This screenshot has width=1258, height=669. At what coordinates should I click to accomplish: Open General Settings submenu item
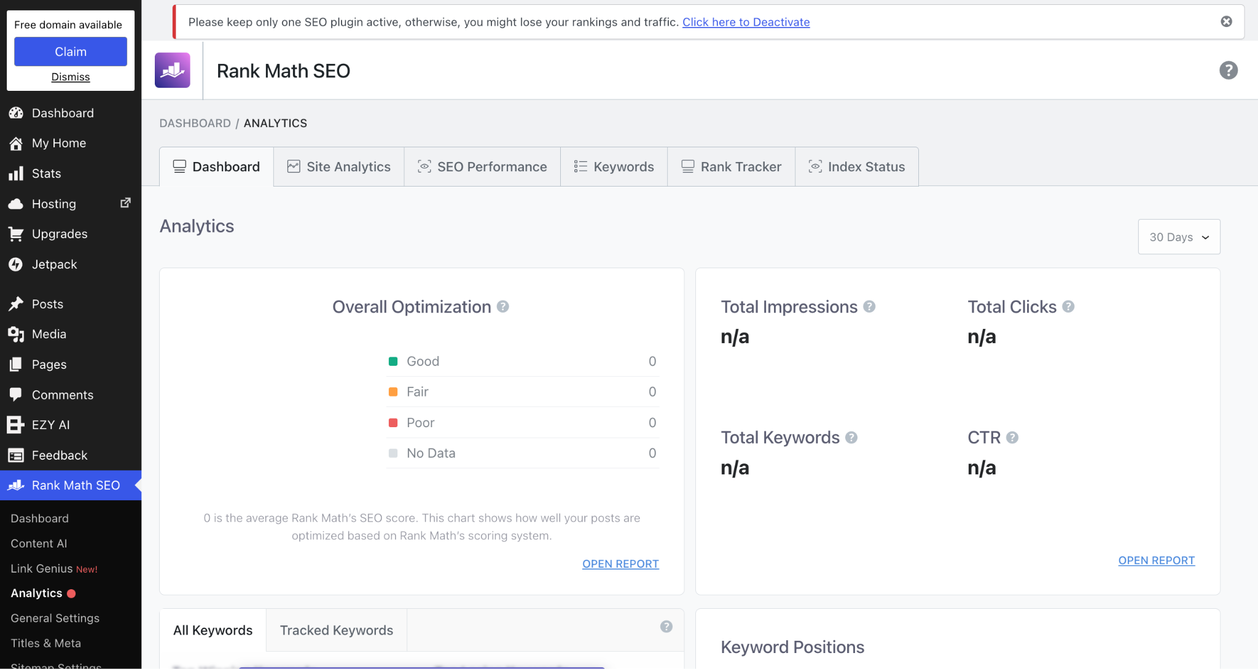click(55, 619)
